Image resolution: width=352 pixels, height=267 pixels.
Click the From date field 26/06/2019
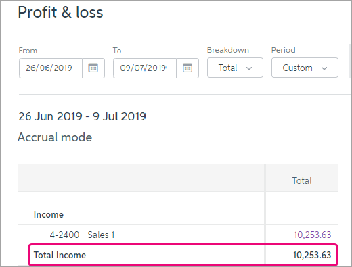pos(51,68)
